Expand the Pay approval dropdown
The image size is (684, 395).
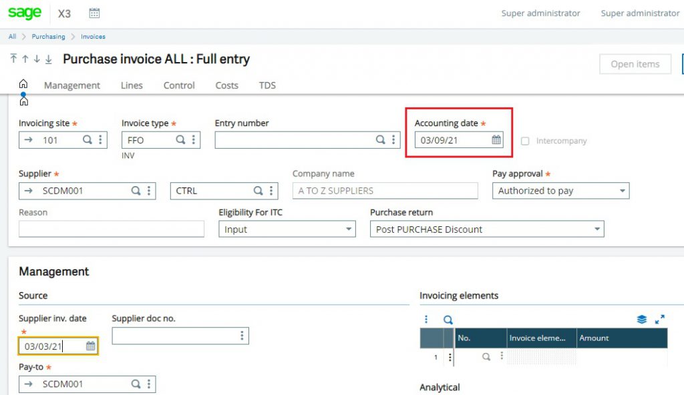point(623,191)
